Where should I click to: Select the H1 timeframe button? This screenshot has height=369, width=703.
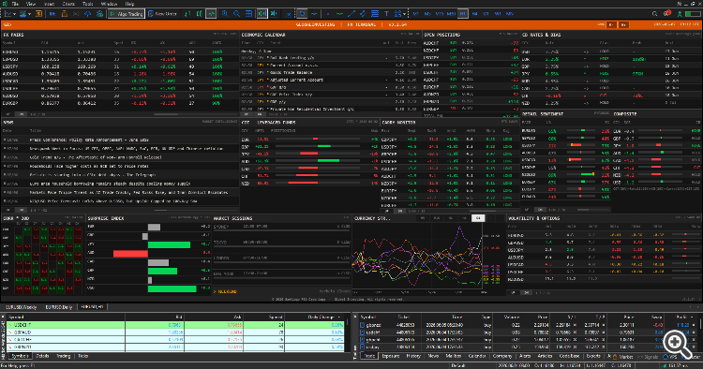463,14
